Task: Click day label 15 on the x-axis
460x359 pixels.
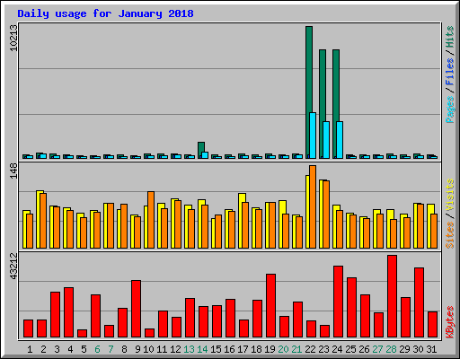Action: [216, 349]
